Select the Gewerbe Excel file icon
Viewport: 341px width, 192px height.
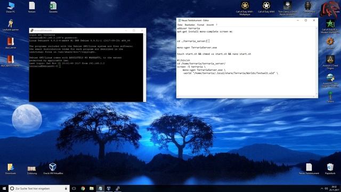point(53,7)
